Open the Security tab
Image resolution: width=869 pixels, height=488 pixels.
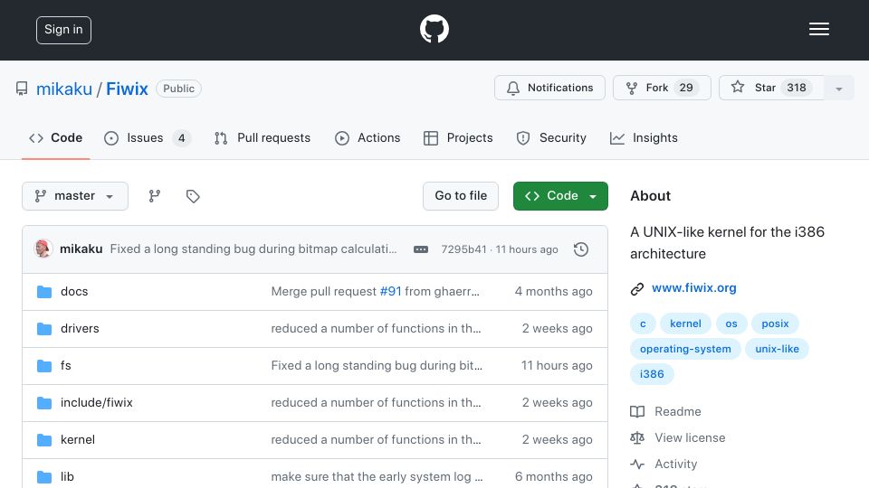551,137
